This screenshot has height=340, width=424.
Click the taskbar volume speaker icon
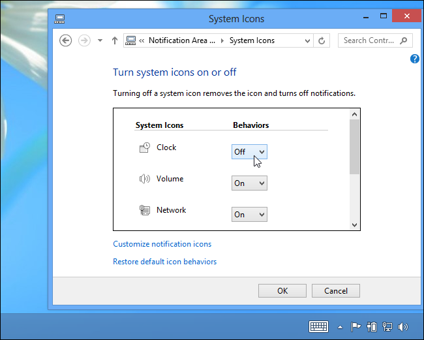tap(404, 327)
